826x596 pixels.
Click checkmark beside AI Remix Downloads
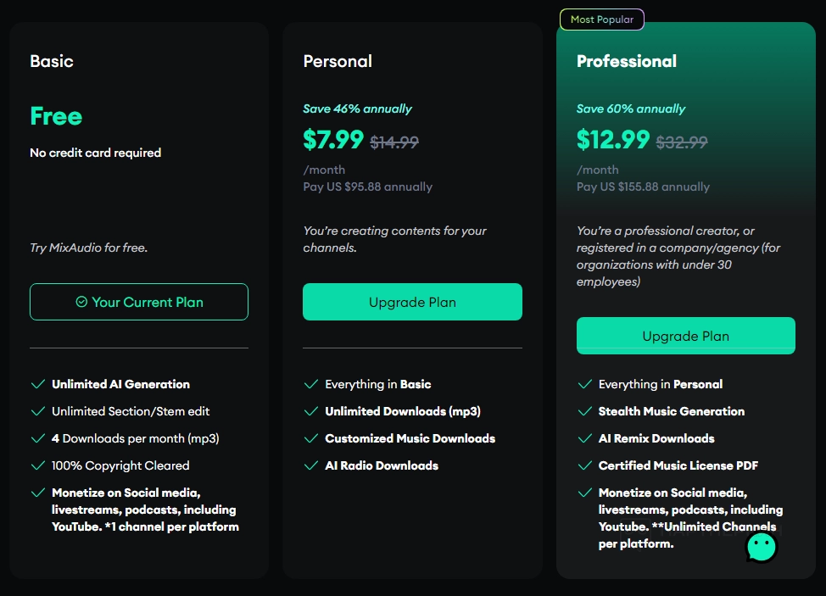click(584, 438)
